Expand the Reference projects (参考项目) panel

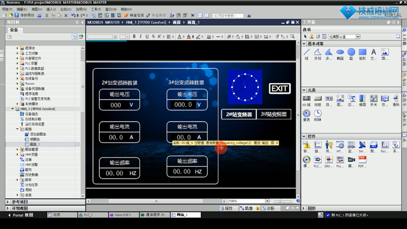pyautogui.click(x=8, y=202)
